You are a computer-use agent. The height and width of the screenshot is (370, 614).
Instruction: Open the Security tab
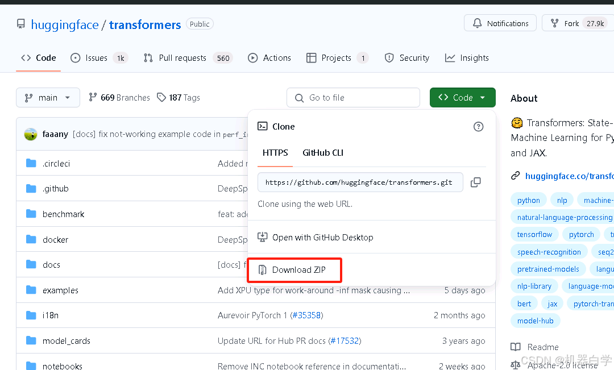(x=407, y=58)
